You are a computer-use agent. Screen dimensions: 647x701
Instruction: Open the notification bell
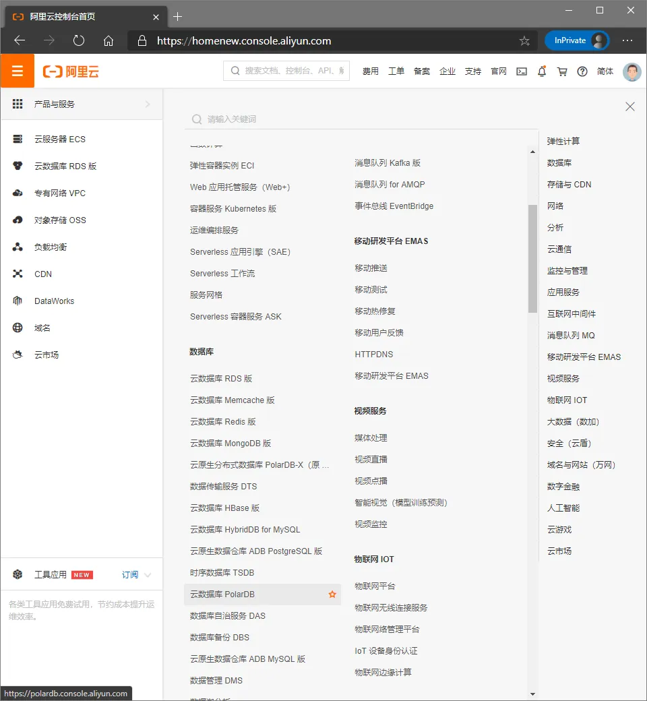point(541,71)
